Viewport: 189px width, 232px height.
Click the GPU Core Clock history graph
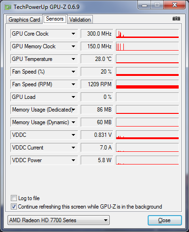(x=147, y=34)
